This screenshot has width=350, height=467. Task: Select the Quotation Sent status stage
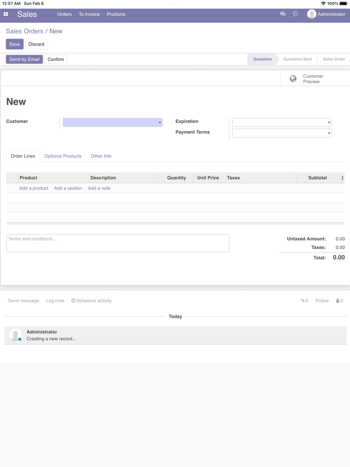click(x=297, y=59)
